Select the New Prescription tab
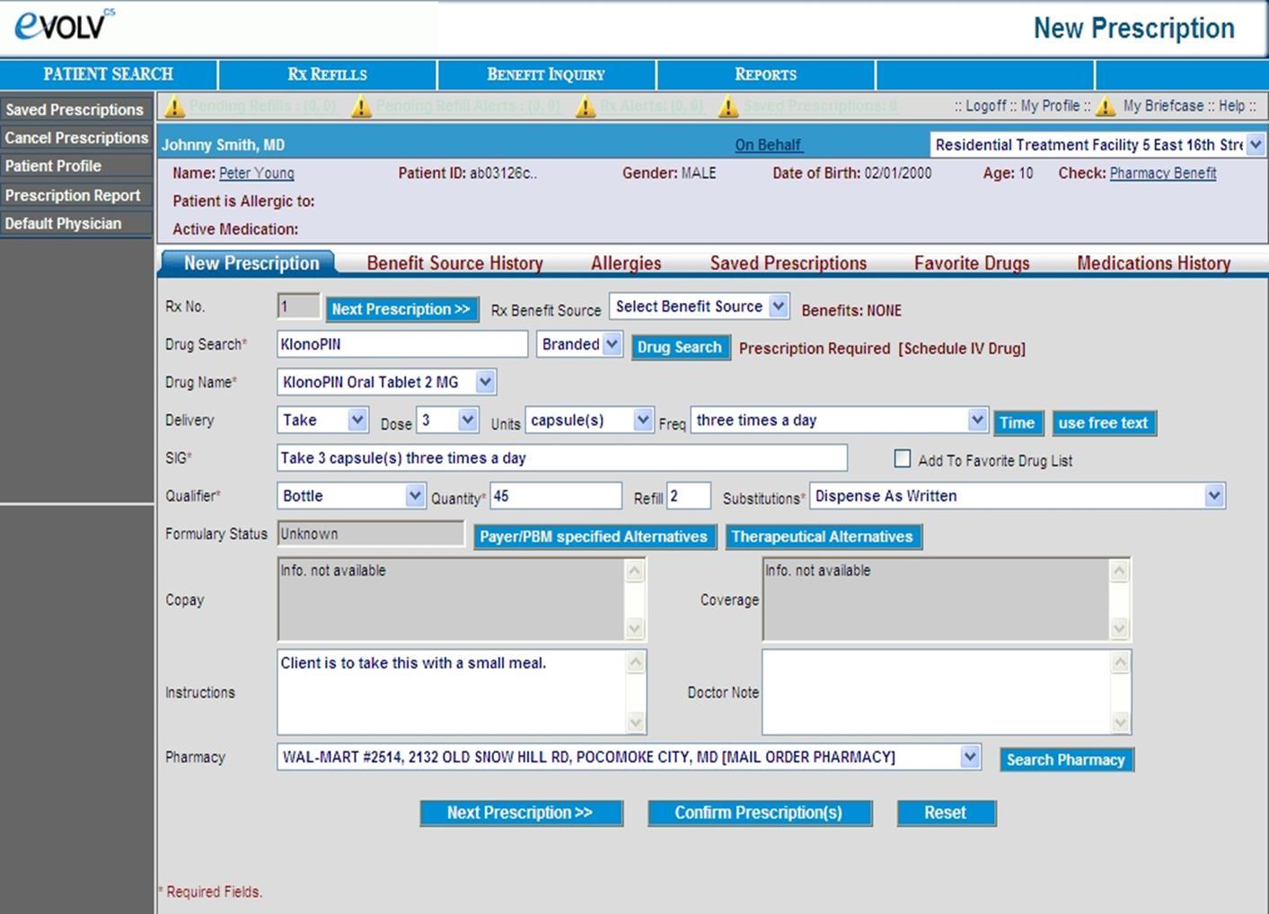Image resolution: width=1269 pixels, height=914 pixels. click(x=251, y=263)
